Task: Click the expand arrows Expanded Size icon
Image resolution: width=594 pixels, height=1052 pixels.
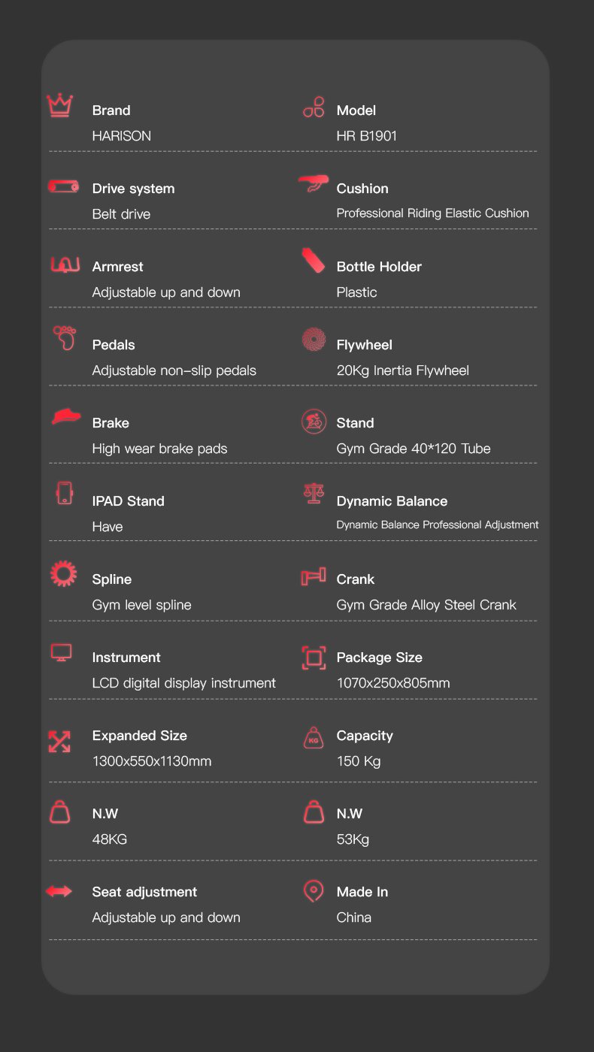Action: 59,741
